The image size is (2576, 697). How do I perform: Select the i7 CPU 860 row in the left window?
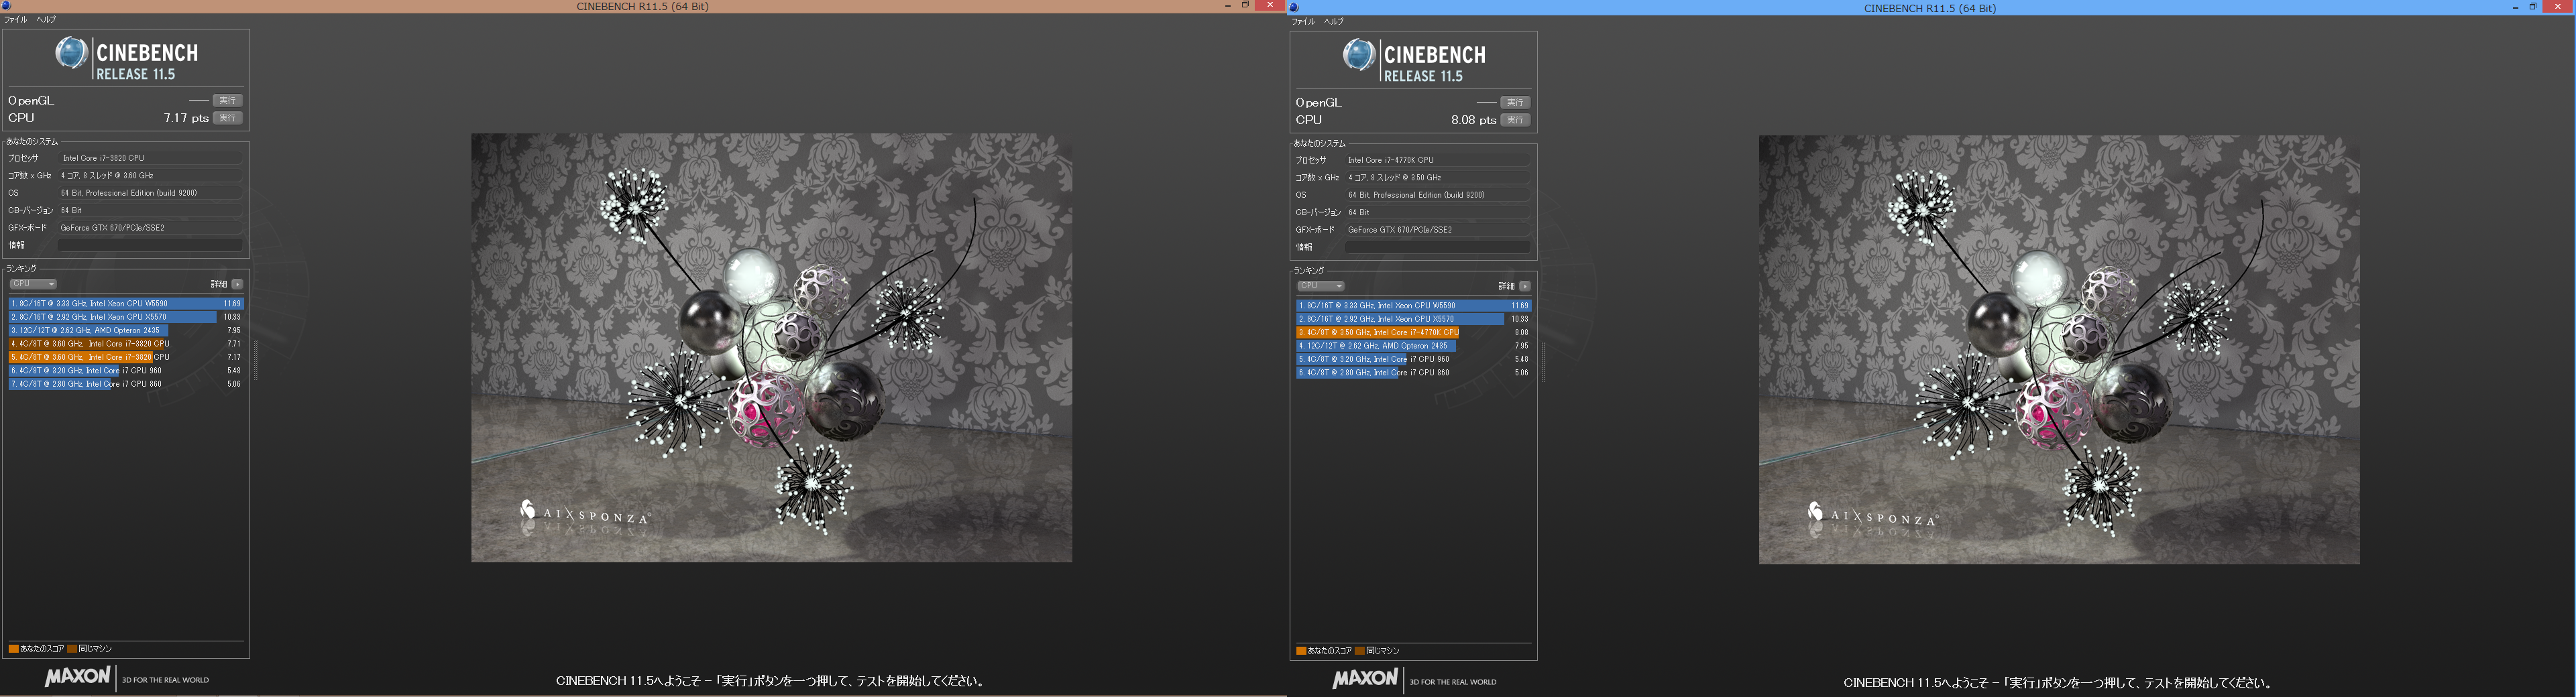[126, 384]
